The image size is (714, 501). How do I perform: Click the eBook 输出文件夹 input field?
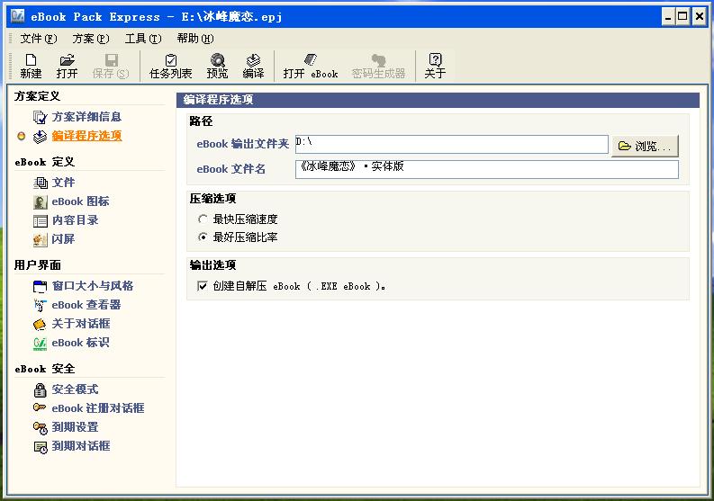pyautogui.click(x=452, y=144)
